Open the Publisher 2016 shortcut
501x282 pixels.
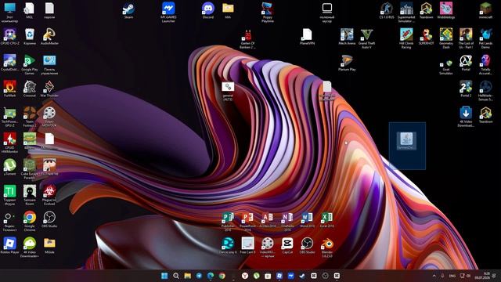[x=228, y=221]
